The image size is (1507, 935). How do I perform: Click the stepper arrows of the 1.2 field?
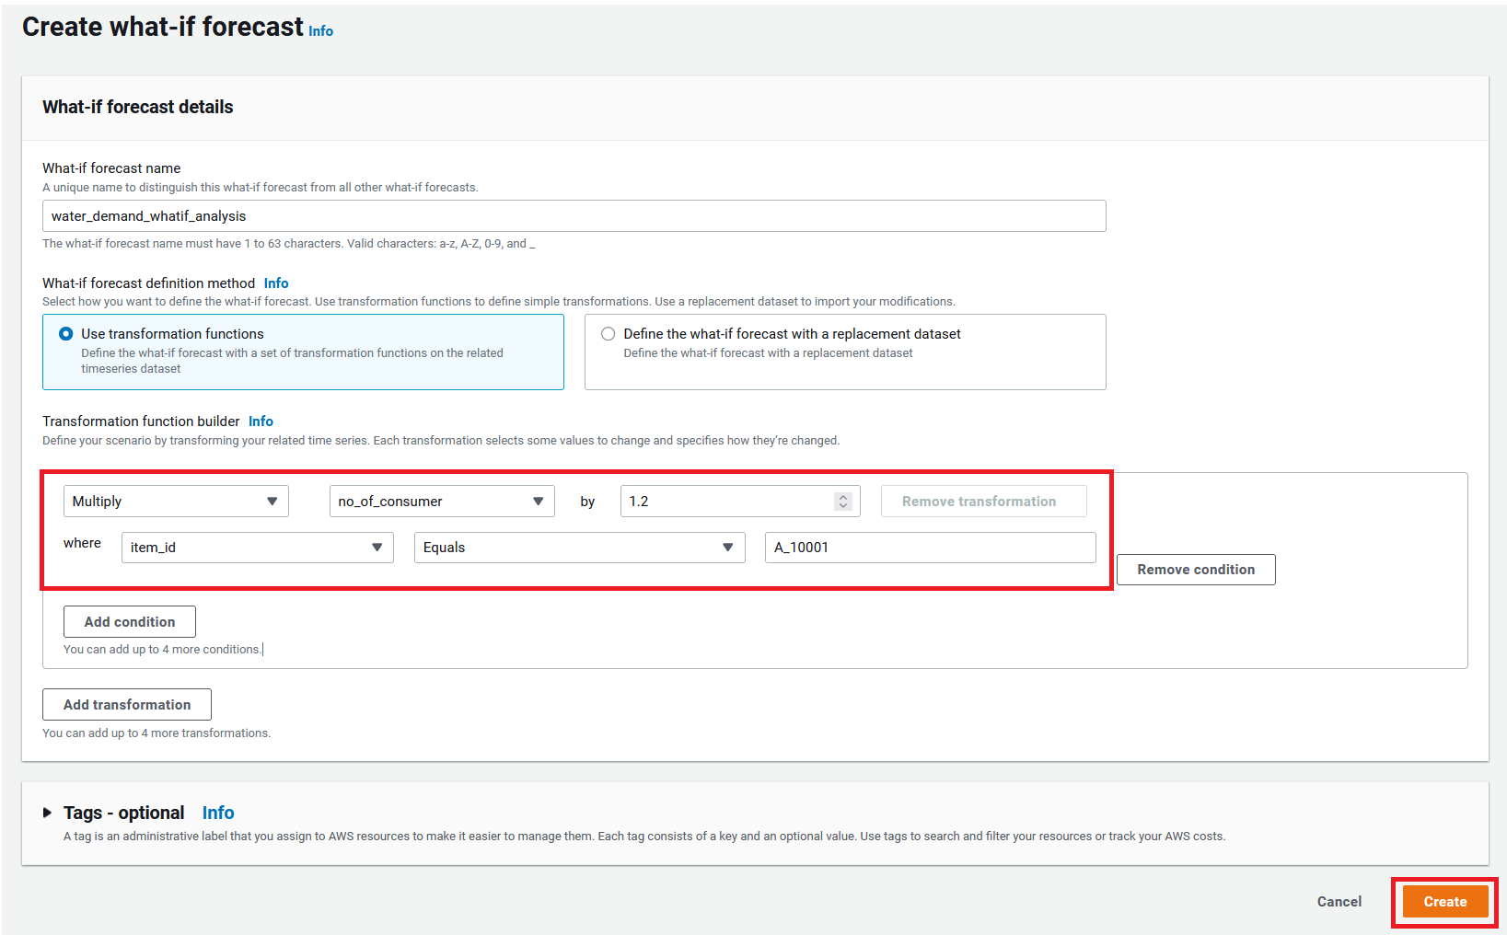click(x=843, y=502)
